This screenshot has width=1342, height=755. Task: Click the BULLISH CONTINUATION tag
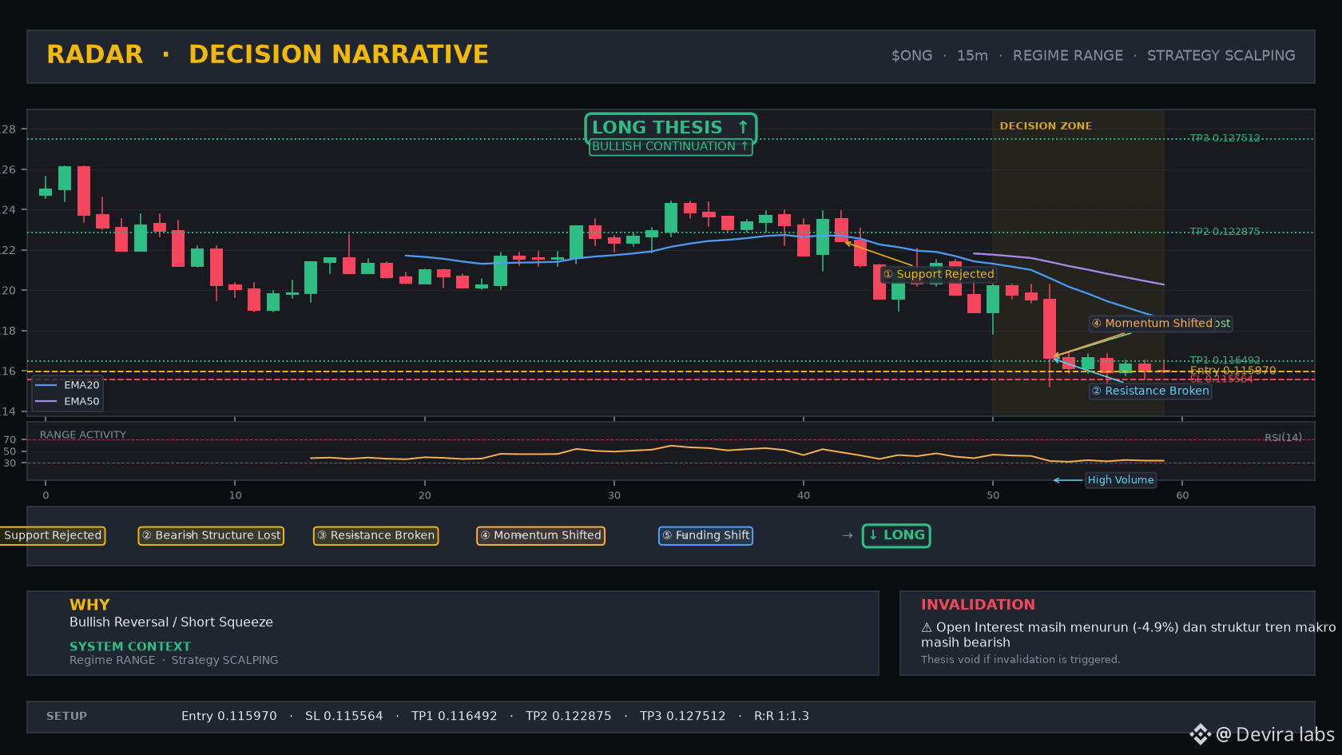tap(671, 146)
